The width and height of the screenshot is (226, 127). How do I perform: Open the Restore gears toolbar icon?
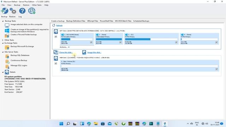pyautogui.click(x=13, y=11)
